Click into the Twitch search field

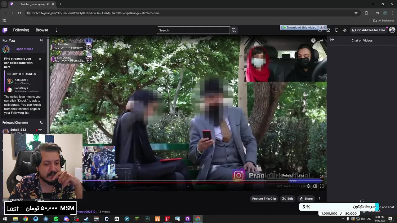(193, 30)
